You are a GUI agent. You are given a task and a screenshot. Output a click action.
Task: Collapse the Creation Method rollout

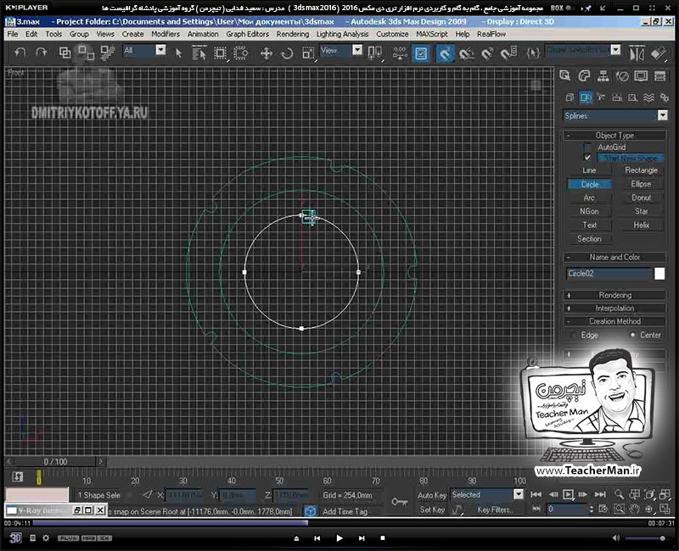[x=614, y=321]
